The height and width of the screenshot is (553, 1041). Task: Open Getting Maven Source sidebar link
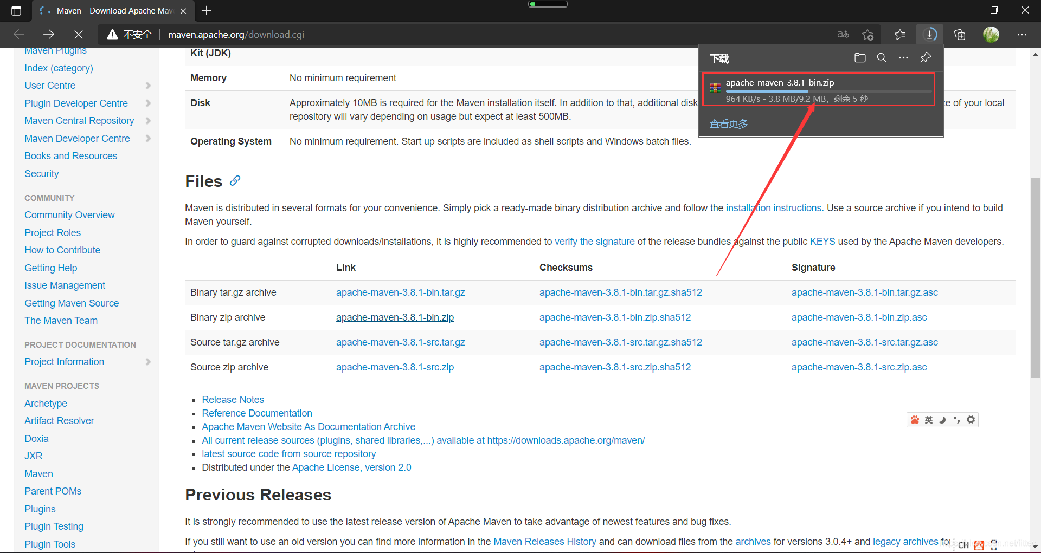coord(72,303)
